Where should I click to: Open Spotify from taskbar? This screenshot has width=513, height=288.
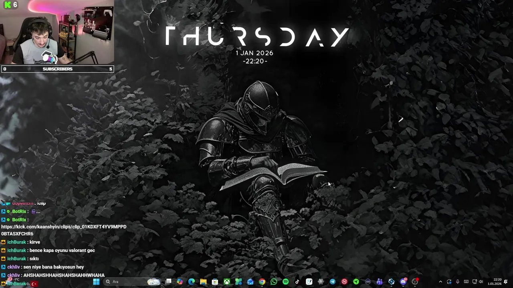click(285, 282)
